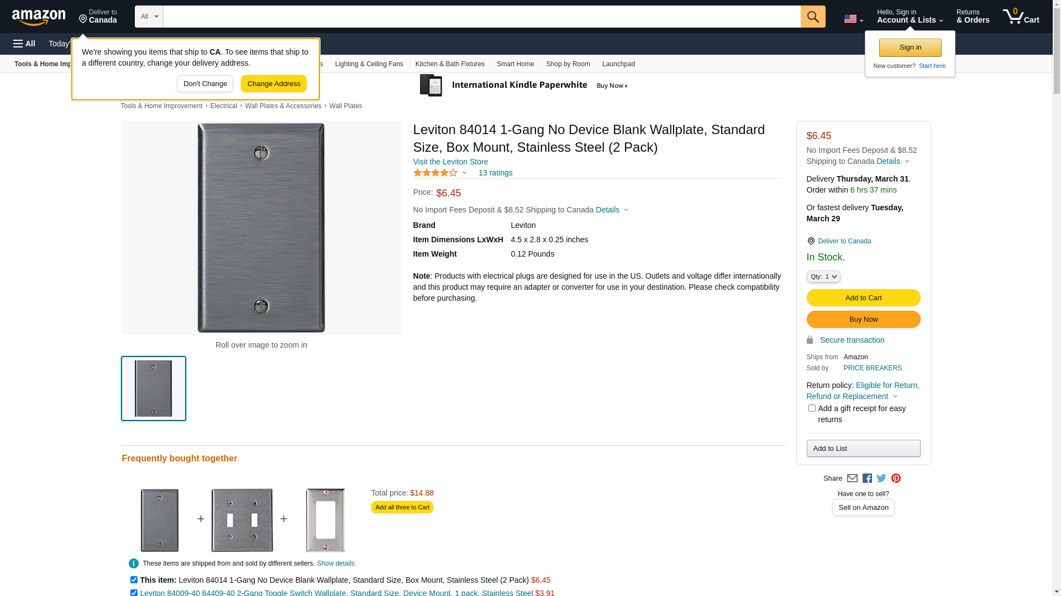Open the cart icon
This screenshot has width=1061, height=596.
click(x=1020, y=17)
